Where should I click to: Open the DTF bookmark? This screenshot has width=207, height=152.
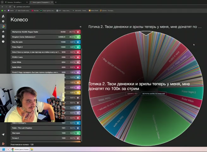(63, 11)
